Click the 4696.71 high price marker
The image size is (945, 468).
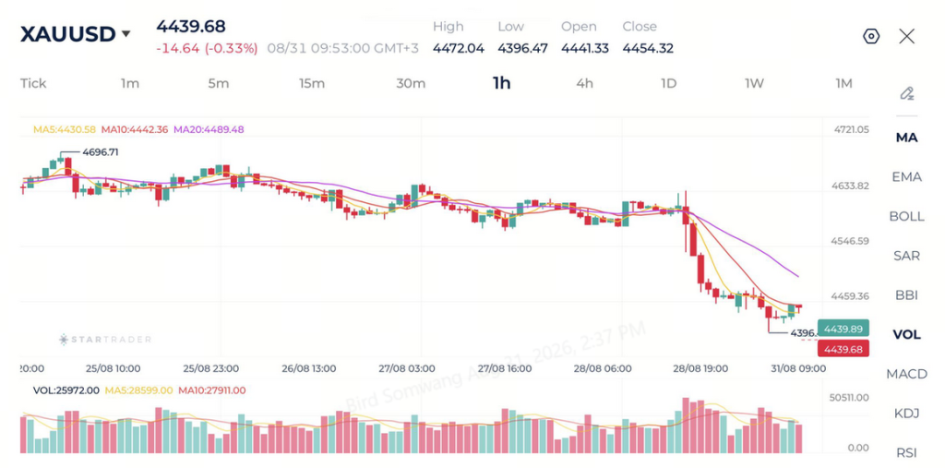100,152
